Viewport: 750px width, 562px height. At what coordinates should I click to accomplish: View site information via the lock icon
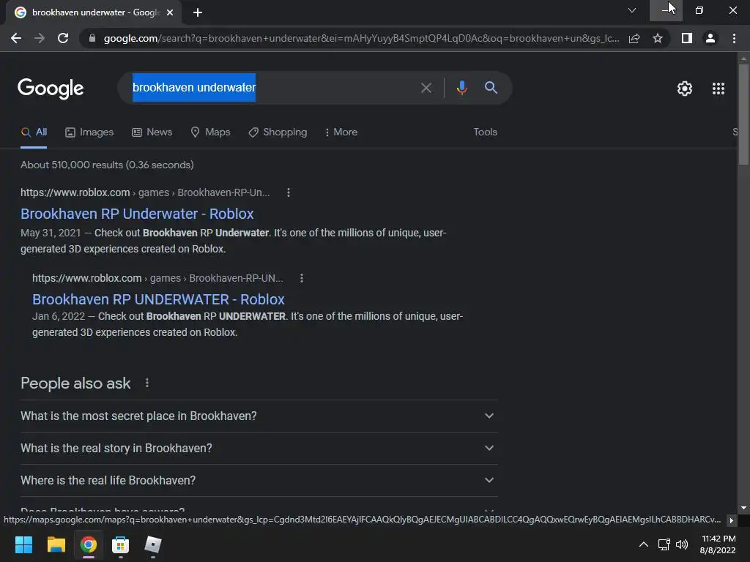pyautogui.click(x=92, y=38)
